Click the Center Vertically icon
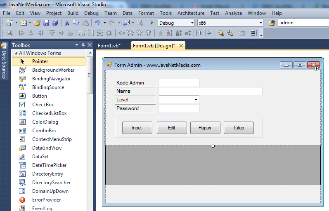 pos(209,33)
